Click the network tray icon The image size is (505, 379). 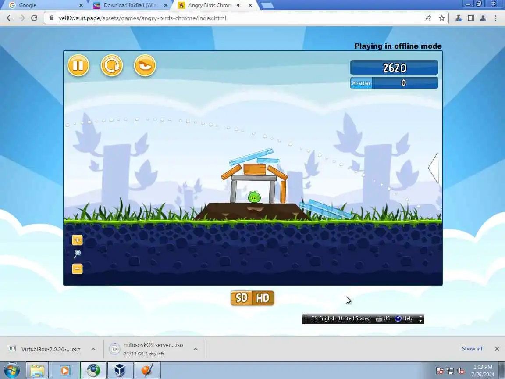pos(450,371)
